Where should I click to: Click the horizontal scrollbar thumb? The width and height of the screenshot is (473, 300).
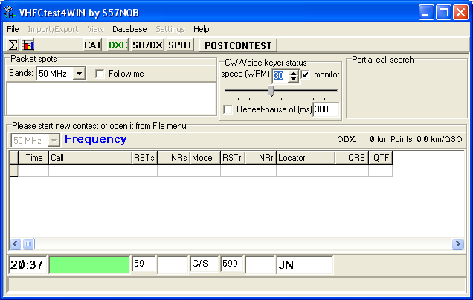tap(29, 243)
